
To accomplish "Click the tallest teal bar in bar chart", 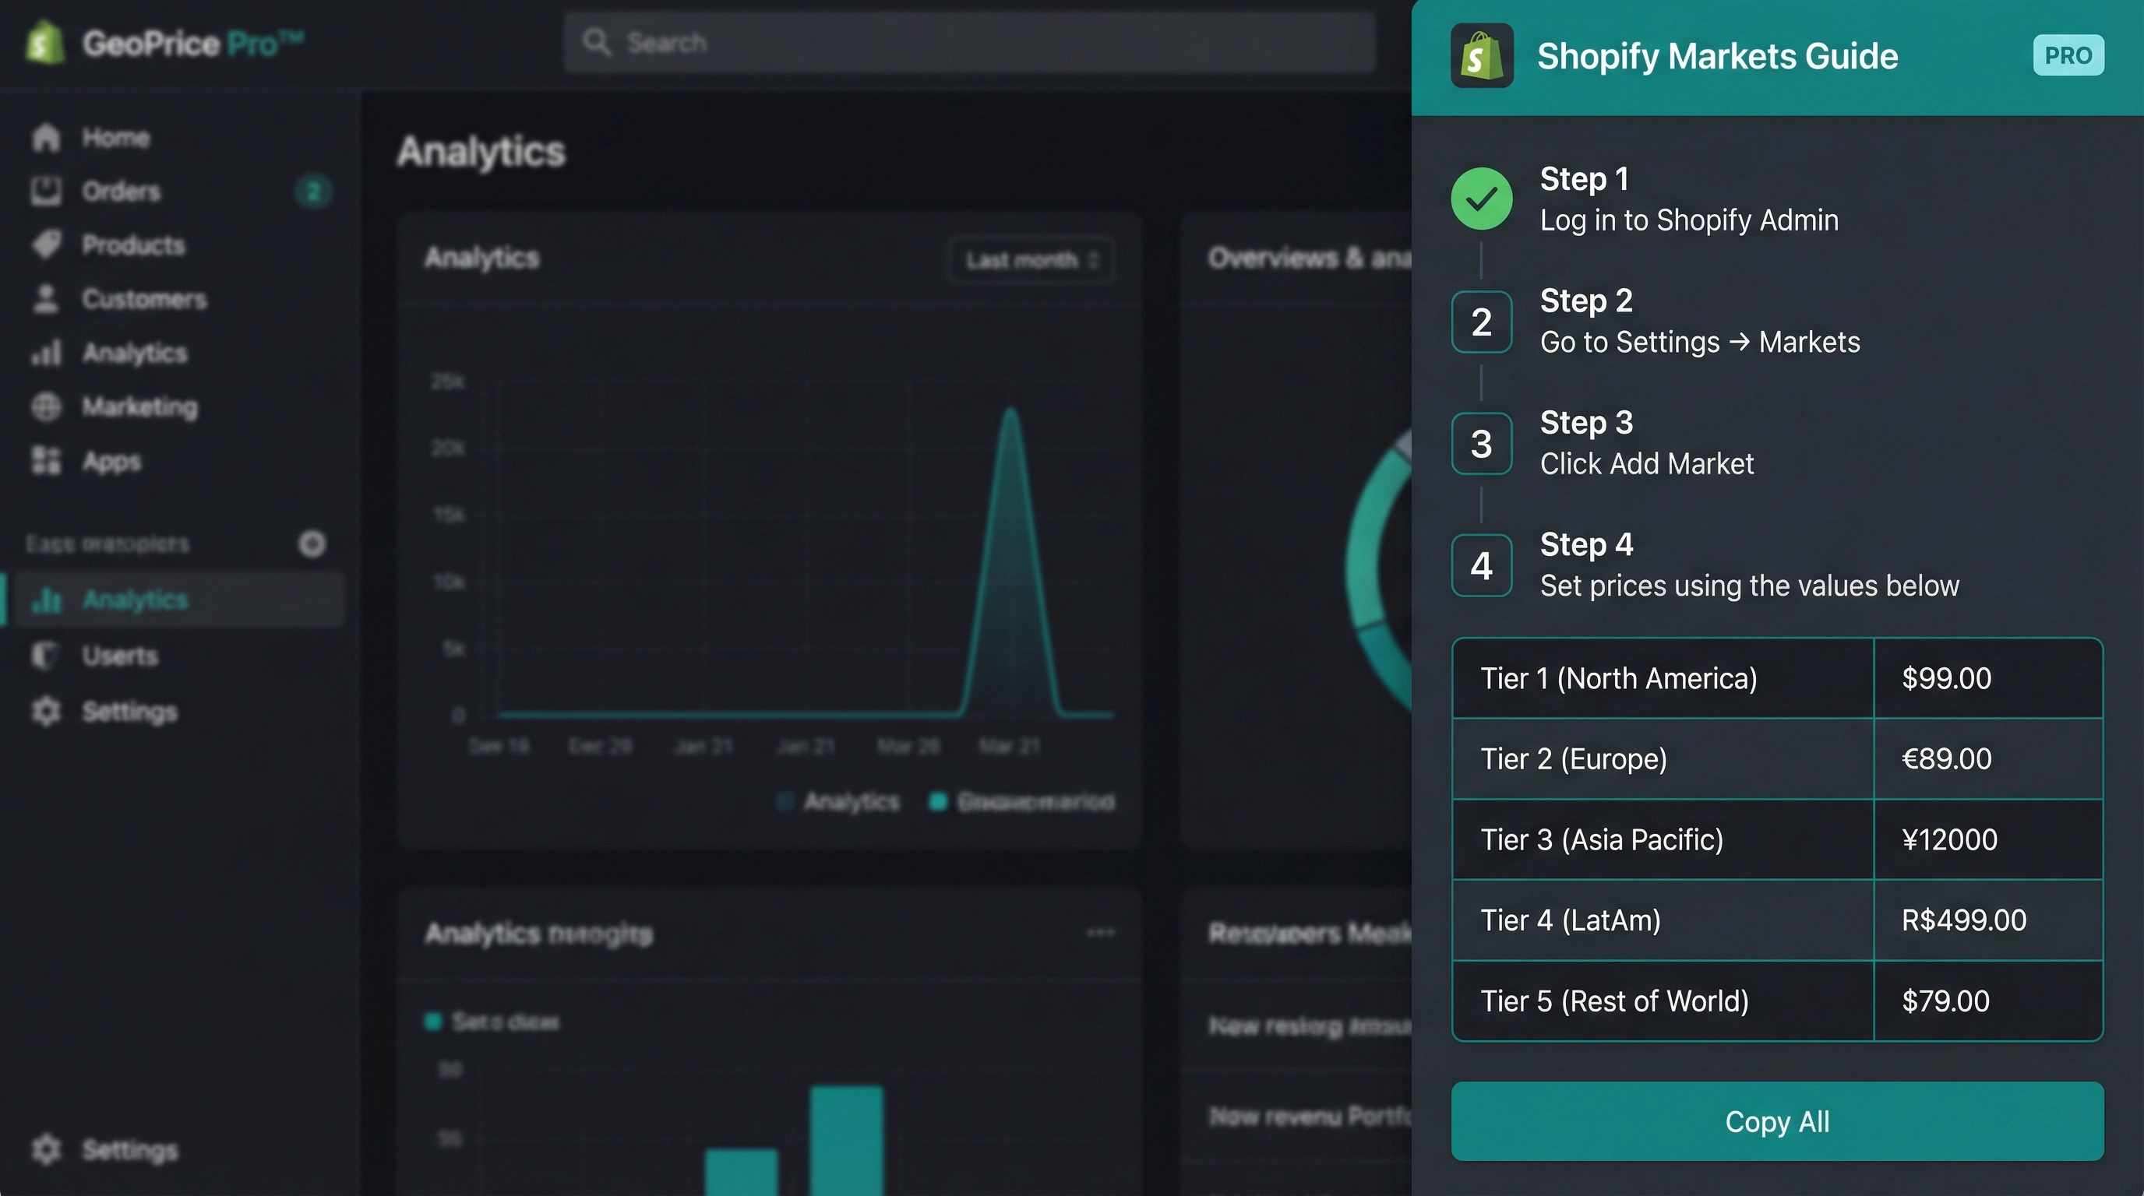I will pyautogui.click(x=846, y=1140).
